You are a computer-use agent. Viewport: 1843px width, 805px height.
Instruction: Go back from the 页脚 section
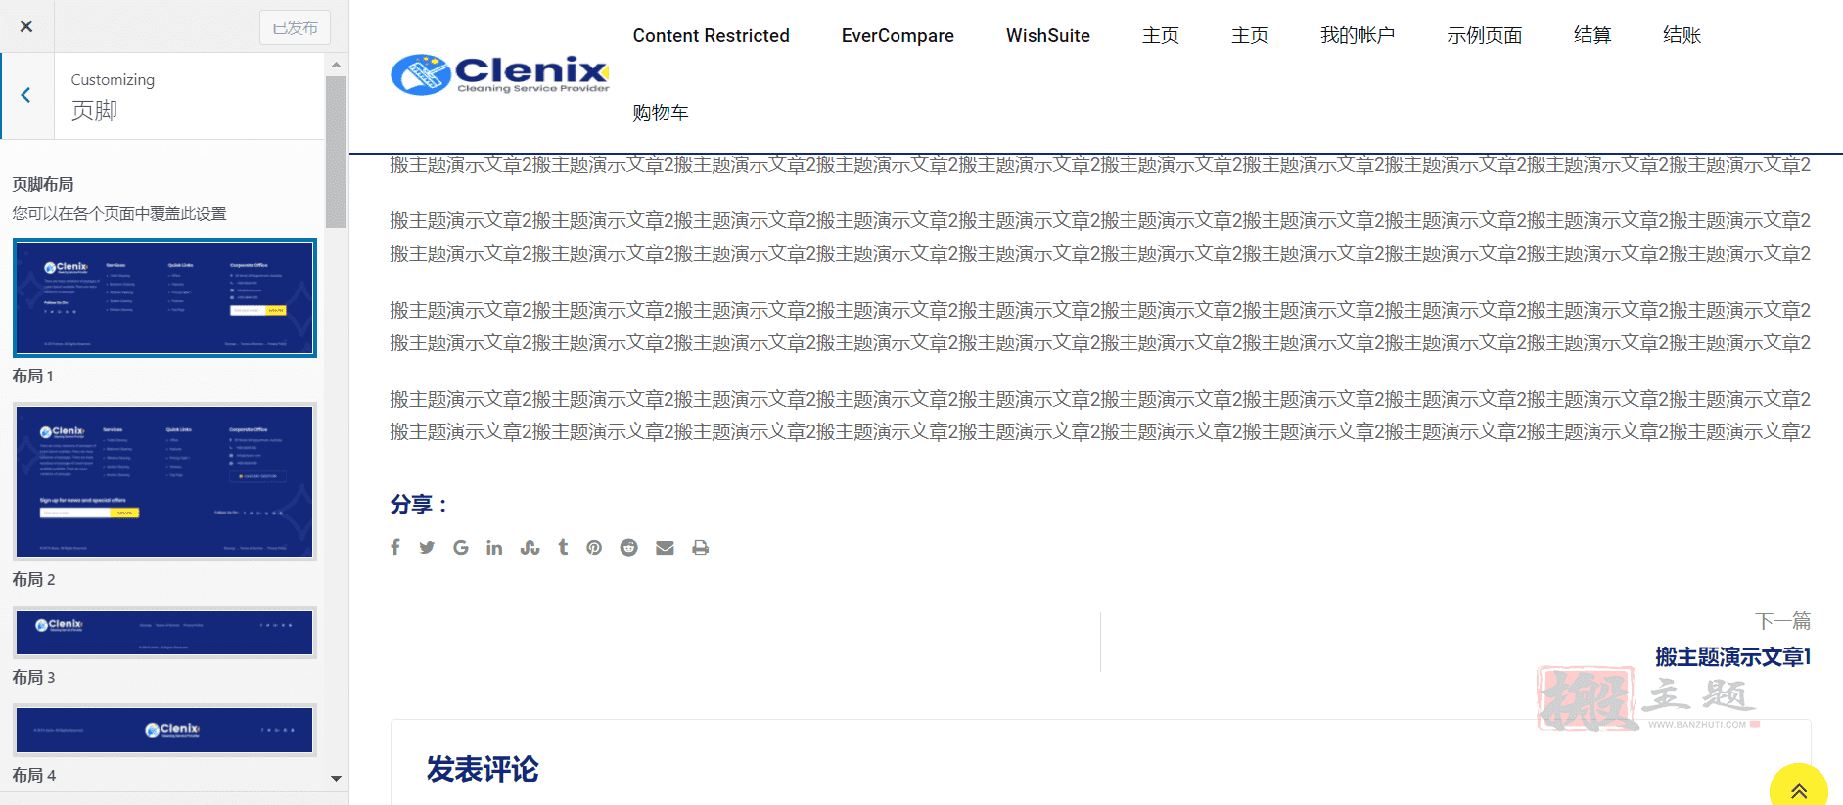(x=26, y=95)
